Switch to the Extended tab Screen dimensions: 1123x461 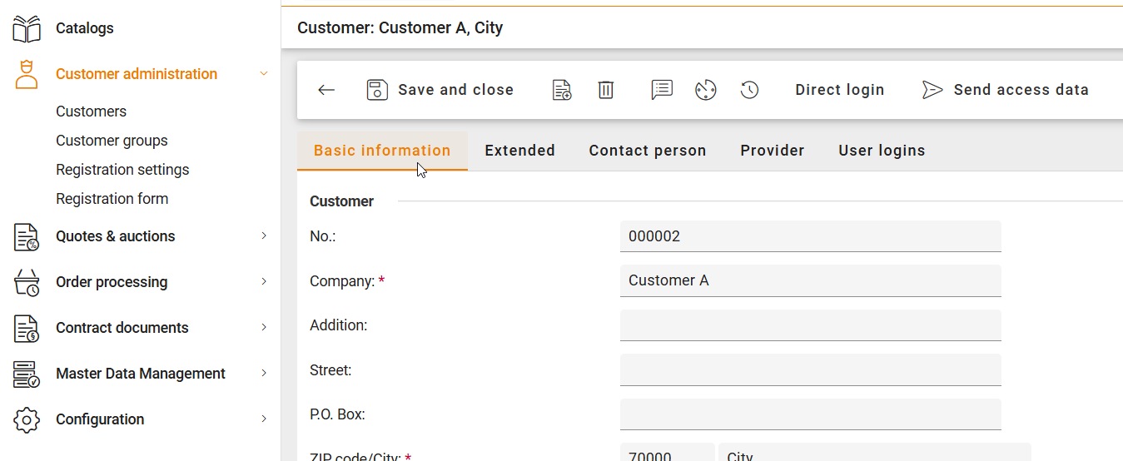519,151
